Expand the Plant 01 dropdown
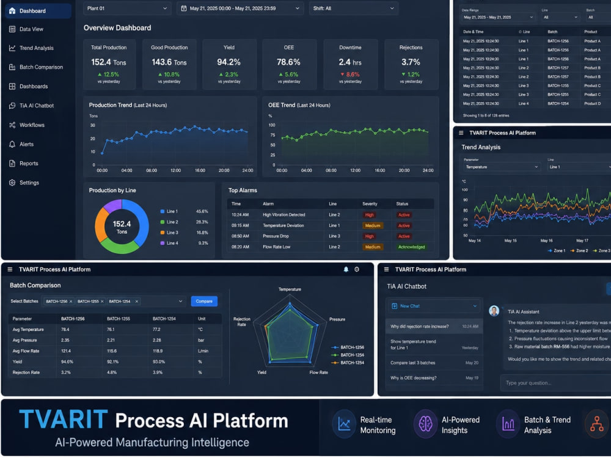 coord(127,8)
